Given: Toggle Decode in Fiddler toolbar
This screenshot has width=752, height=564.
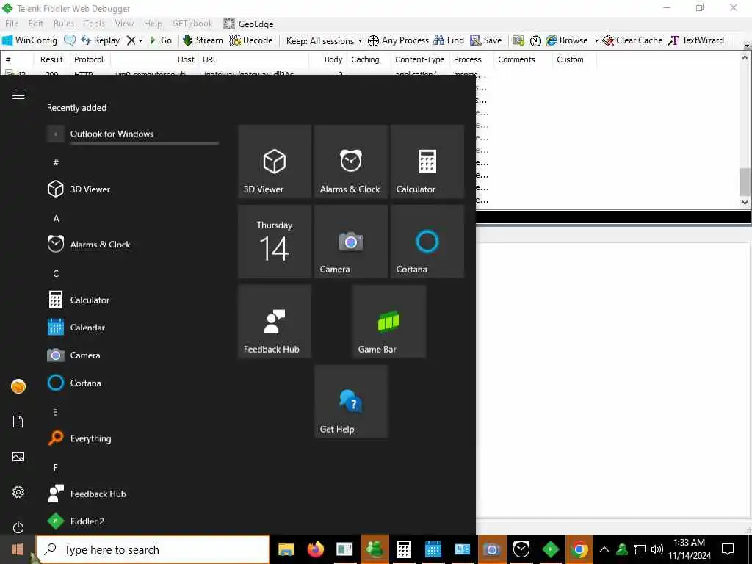Looking at the screenshot, I should [x=251, y=40].
